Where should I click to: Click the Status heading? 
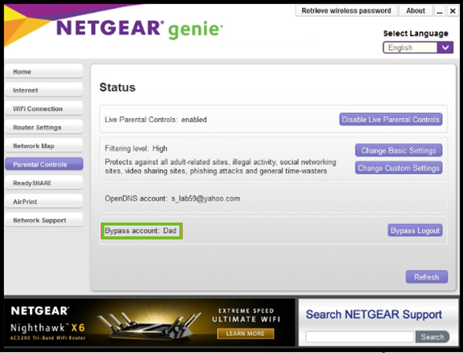pos(117,87)
